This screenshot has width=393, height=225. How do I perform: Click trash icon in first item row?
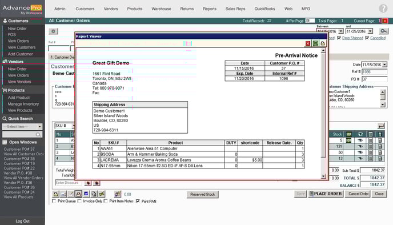pos(380,140)
